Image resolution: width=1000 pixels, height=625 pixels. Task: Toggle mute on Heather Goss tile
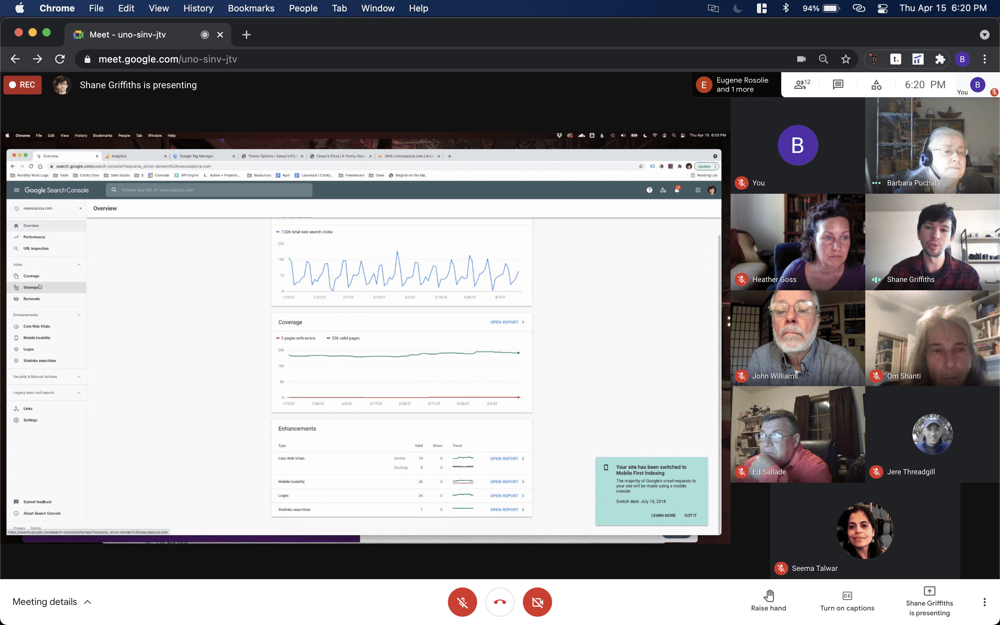tap(742, 280)
